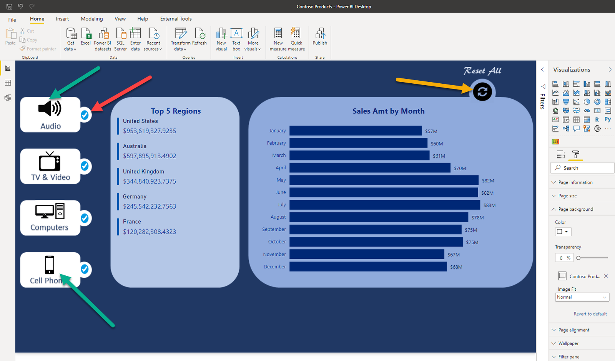Click Revert to default link
This screenshot has height=361, width=615.
(x=590, y=314)
